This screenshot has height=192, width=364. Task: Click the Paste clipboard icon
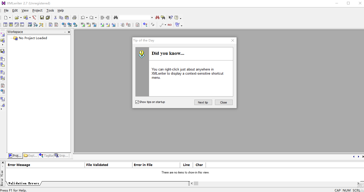coord(67,18)
